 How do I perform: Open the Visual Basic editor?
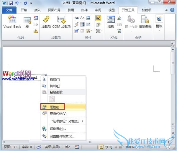pos(12,22)
